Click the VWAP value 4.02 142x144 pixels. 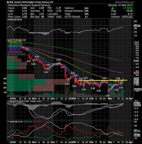coord(59,17)
